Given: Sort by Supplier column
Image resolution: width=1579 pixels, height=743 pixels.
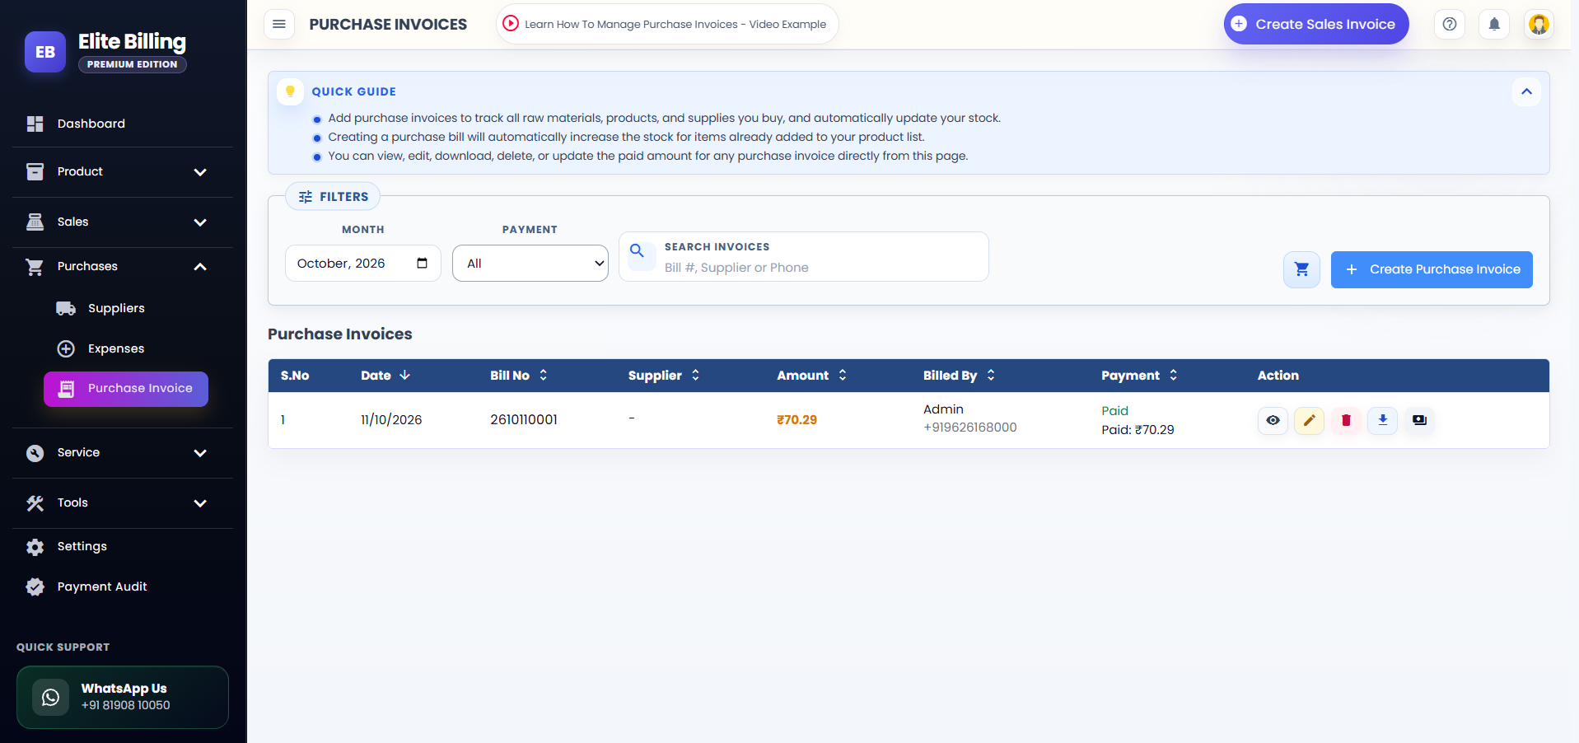Looking at the screenshot, I should [x=664, y=376].
